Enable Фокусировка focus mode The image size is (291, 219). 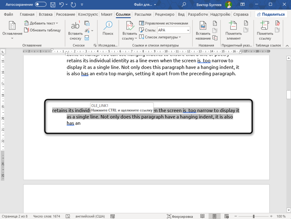click(179, 216)
